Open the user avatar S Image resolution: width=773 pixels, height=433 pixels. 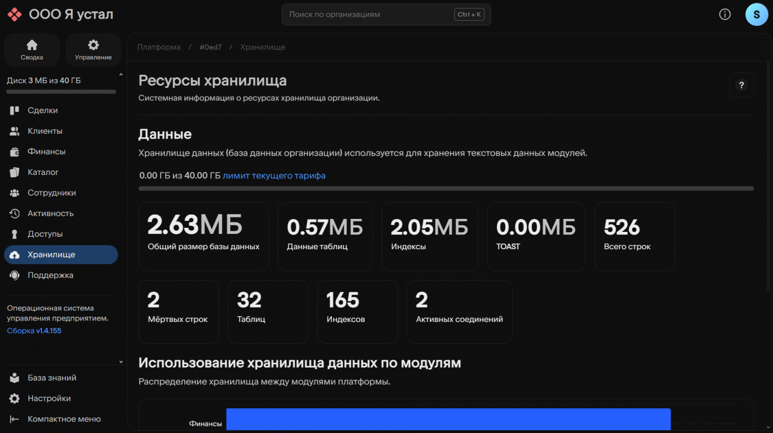tap(757, 14)
